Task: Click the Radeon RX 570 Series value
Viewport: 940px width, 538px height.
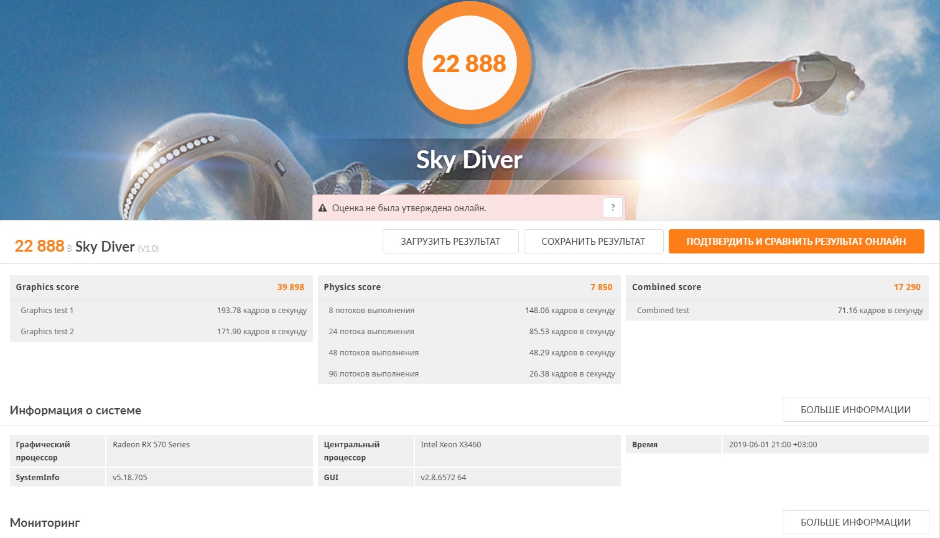Action: tap(151, 445)
